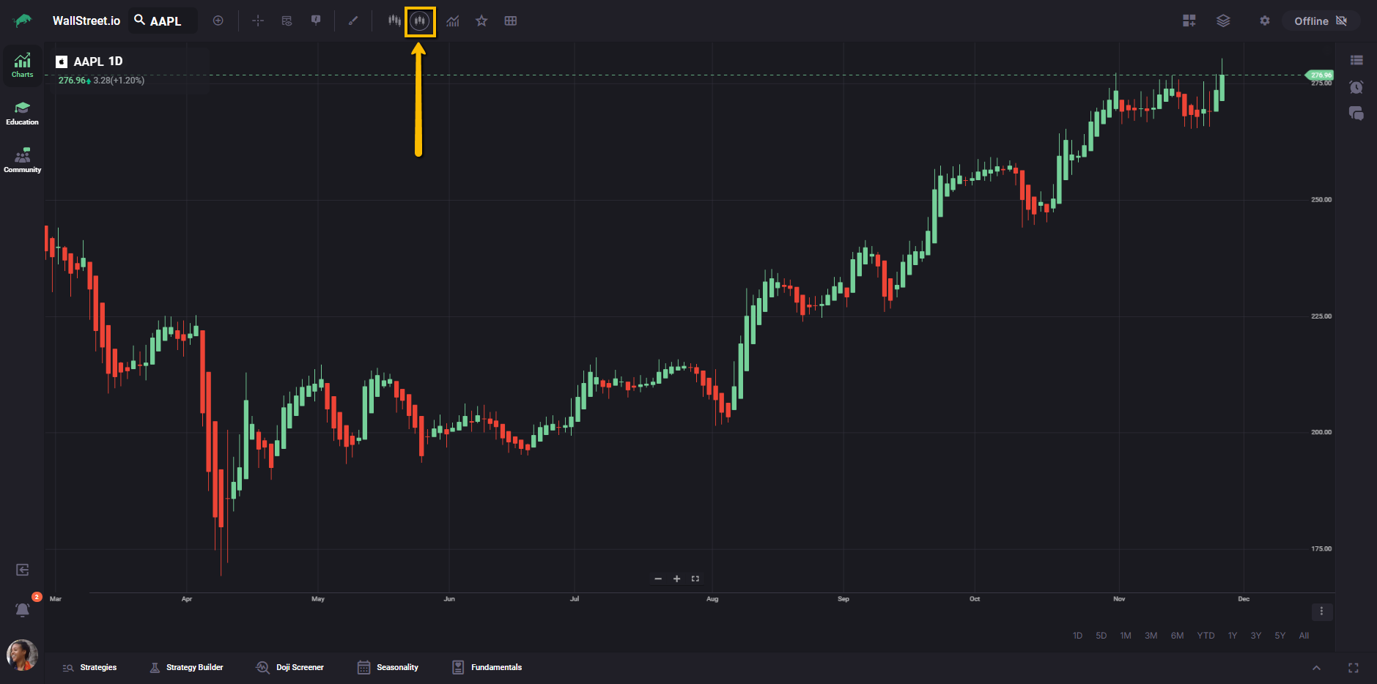Image resolution: width=1377 pixels, height=684 pixels.
Task: Toggle the Offline streaming status button
Action: pyautogui.click(x=1320, y=21)
